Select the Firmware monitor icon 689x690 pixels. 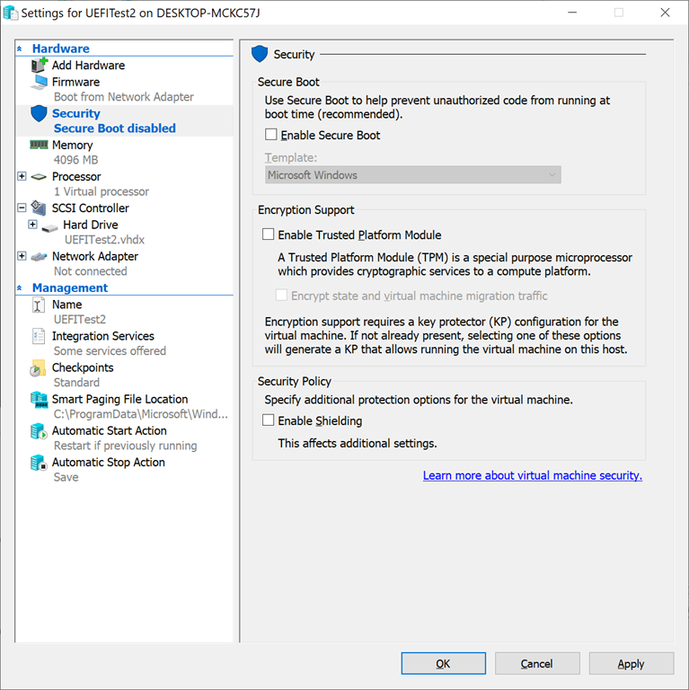[39, 82]
